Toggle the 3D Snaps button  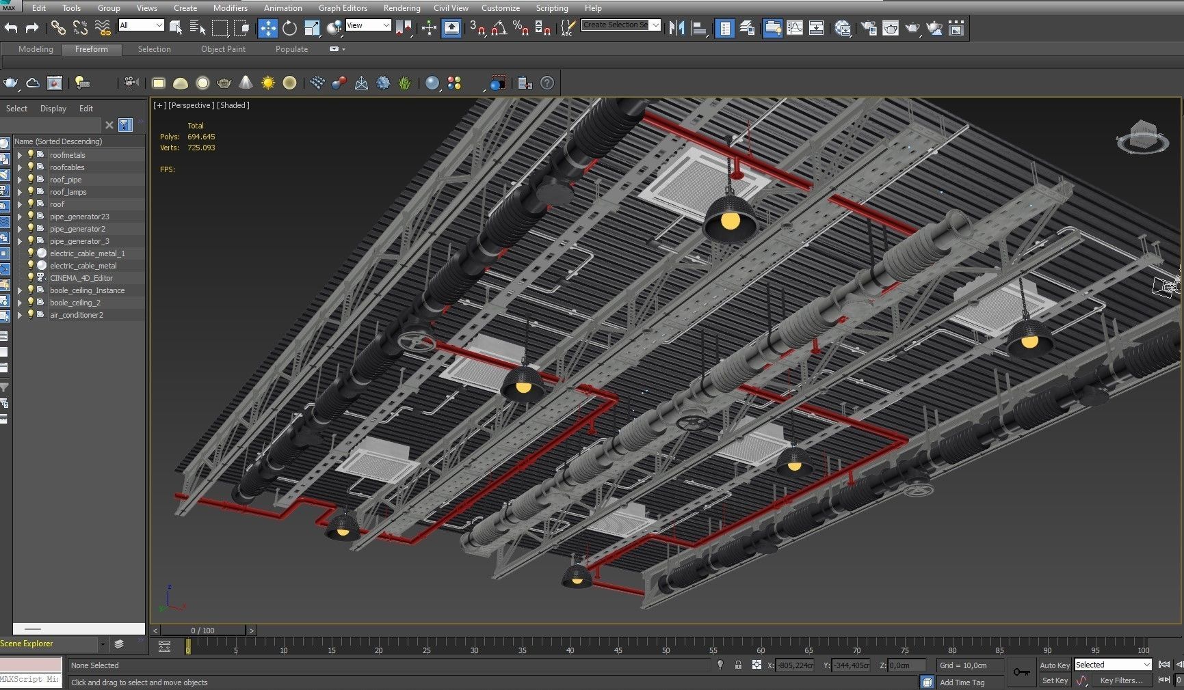tap(477, 28)
